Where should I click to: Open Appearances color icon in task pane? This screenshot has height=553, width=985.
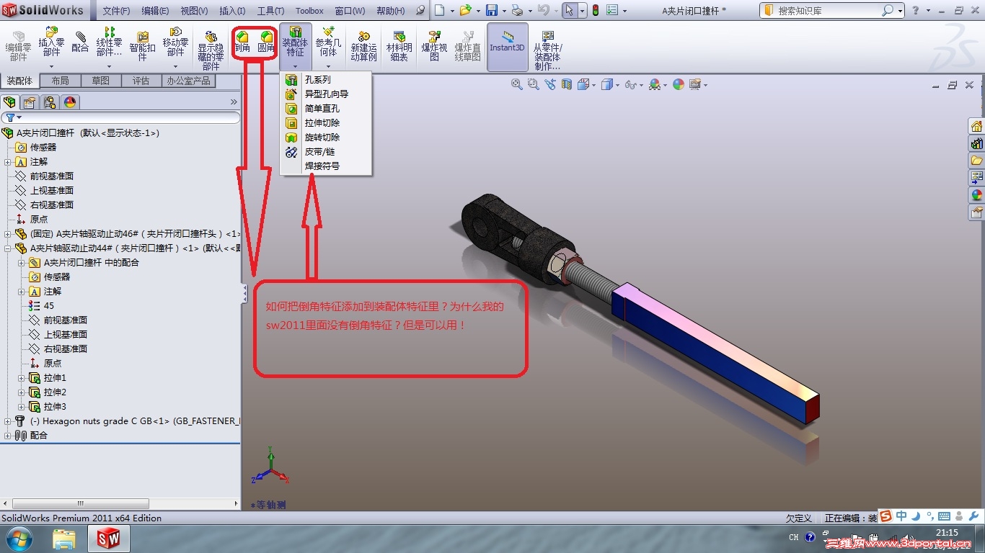(977, 194)
